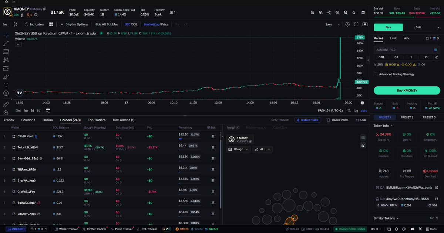Open Dev Tokens (1) tab
444x233 pixels.
pyautogui.click(x=124, y=120)
